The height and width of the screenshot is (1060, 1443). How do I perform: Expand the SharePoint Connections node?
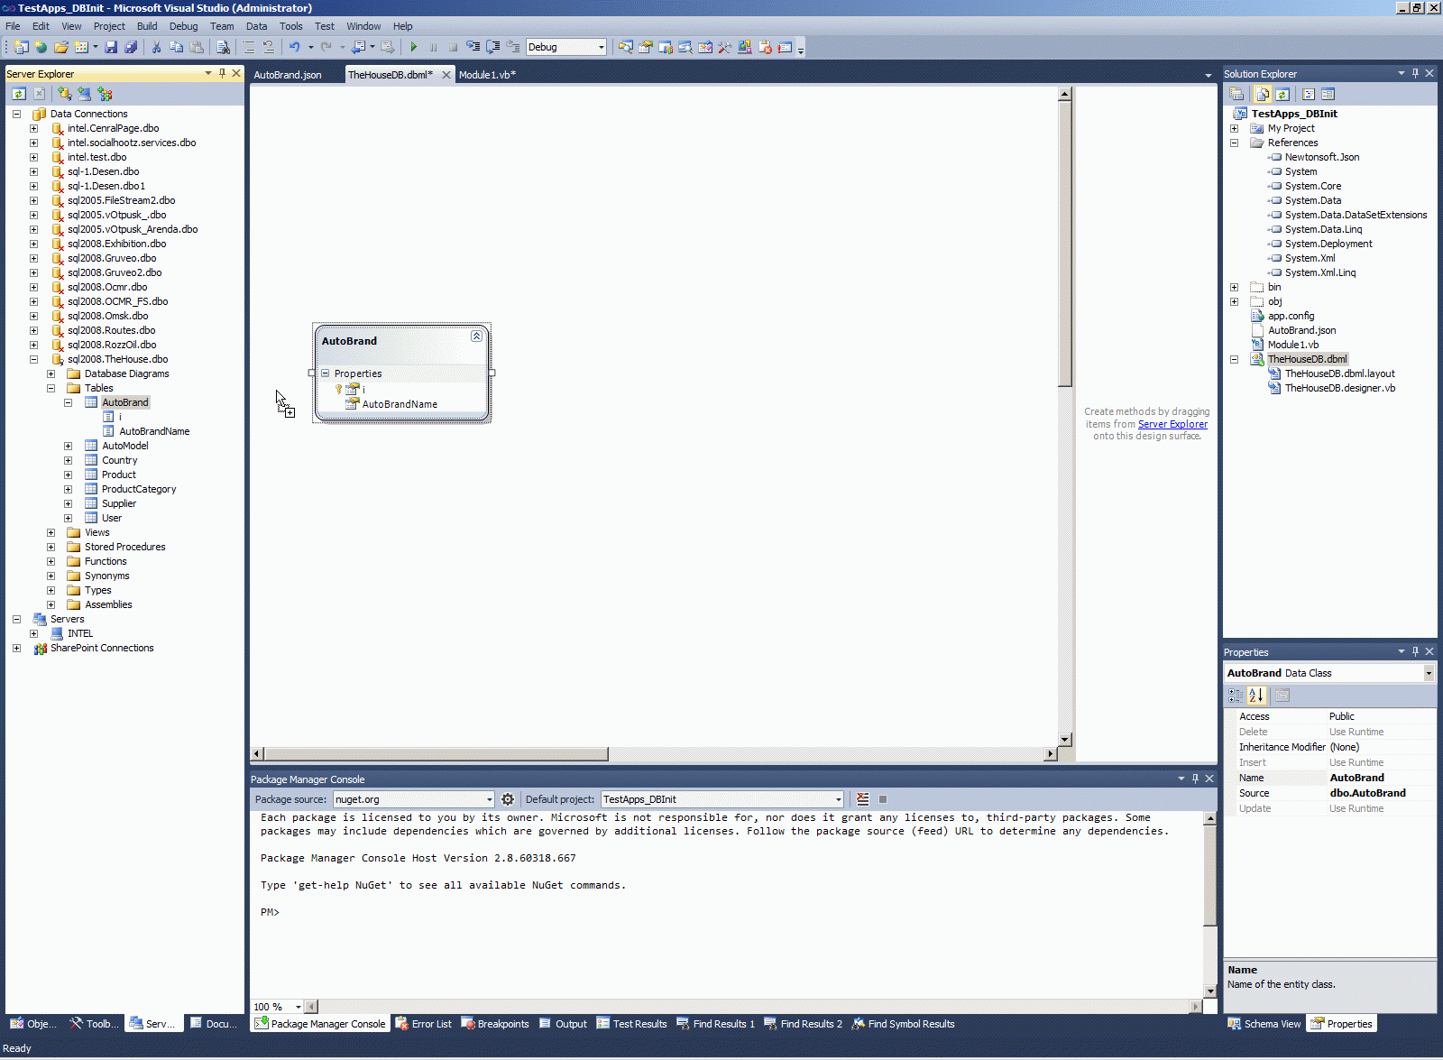pyautogui.click(x=16, y=648)
